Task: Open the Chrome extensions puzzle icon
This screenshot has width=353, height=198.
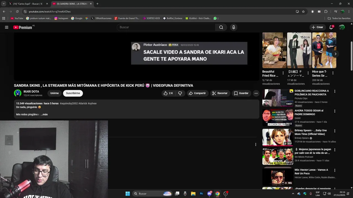Action: (326, 12)
